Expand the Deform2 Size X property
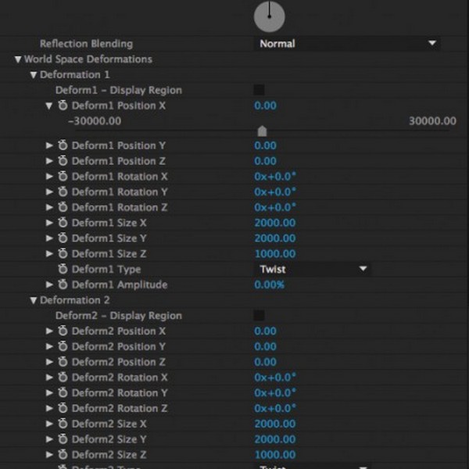The width and height of the screenshot is (469, 469). [x=49, y=424]
